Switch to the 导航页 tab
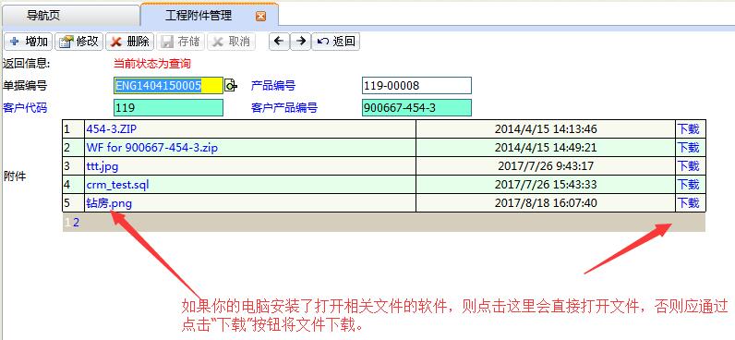 pos(43,16)
